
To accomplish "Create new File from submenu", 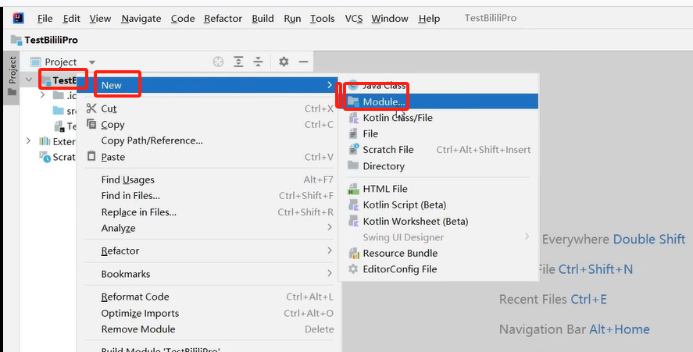I will 439,133.
